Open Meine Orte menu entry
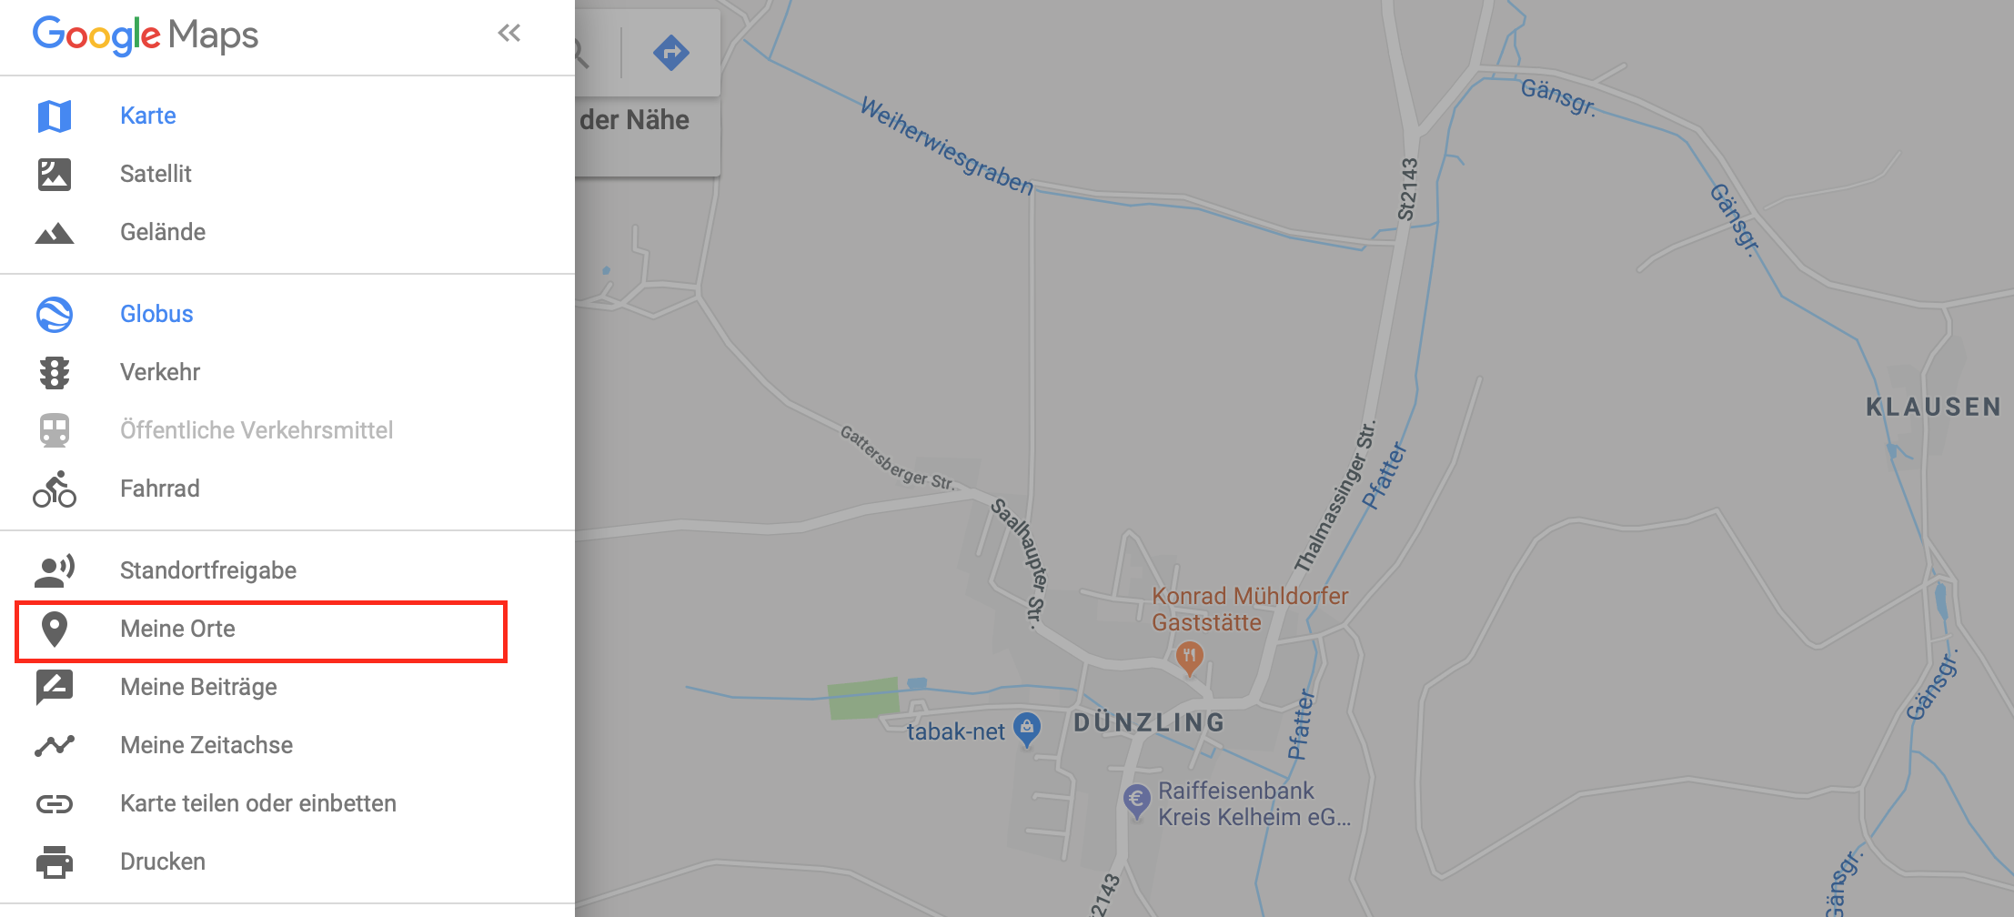Screen dimensions: 2014x917 coord(260,630)
